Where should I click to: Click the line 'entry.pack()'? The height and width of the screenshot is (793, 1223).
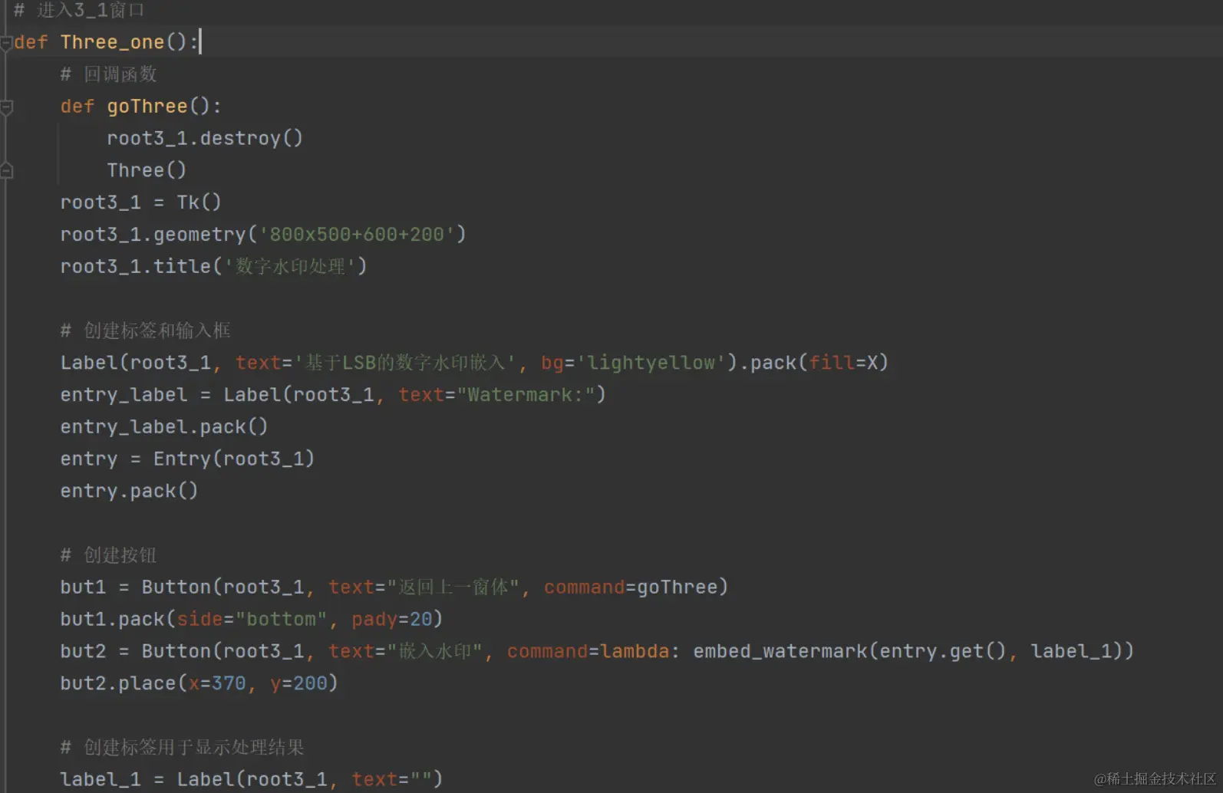pyautogui.click(x=130, y=491)
